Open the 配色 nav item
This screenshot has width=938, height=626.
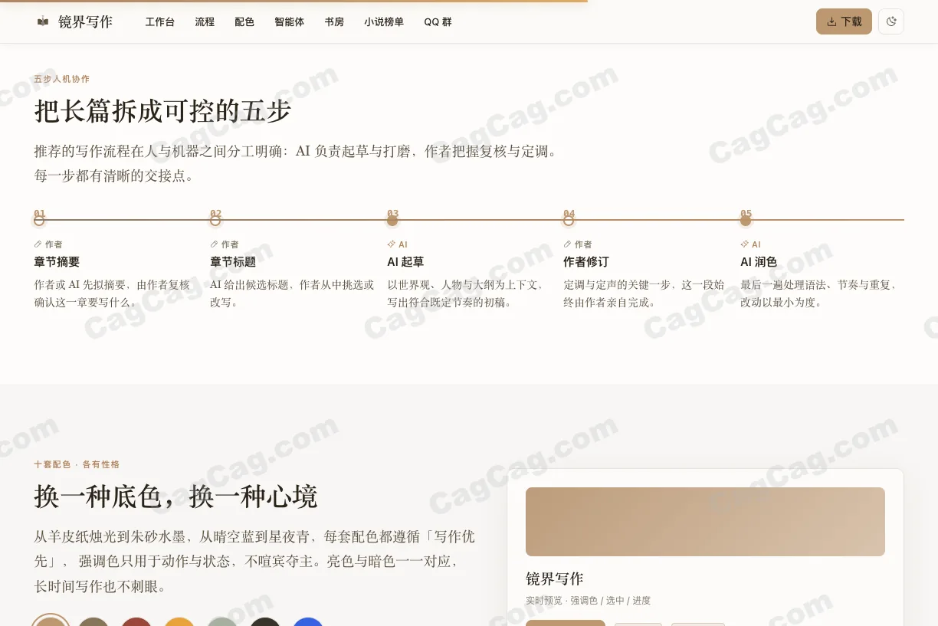pyautogui.click(x=244, y=21)
